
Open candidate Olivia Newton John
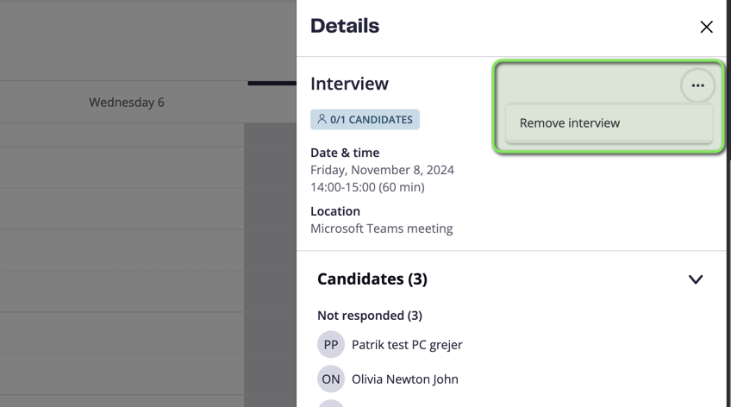(404, 379)
